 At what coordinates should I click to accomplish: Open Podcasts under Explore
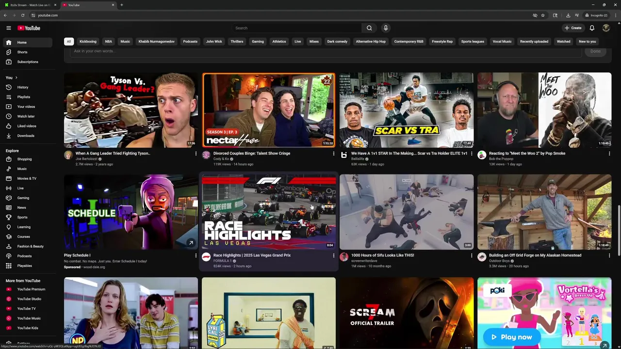(x=27, y=256)
